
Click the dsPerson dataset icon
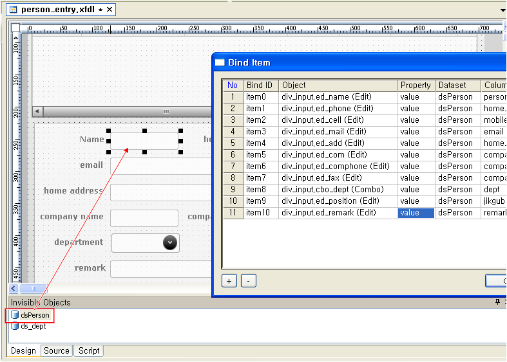[x=15, y=315]
